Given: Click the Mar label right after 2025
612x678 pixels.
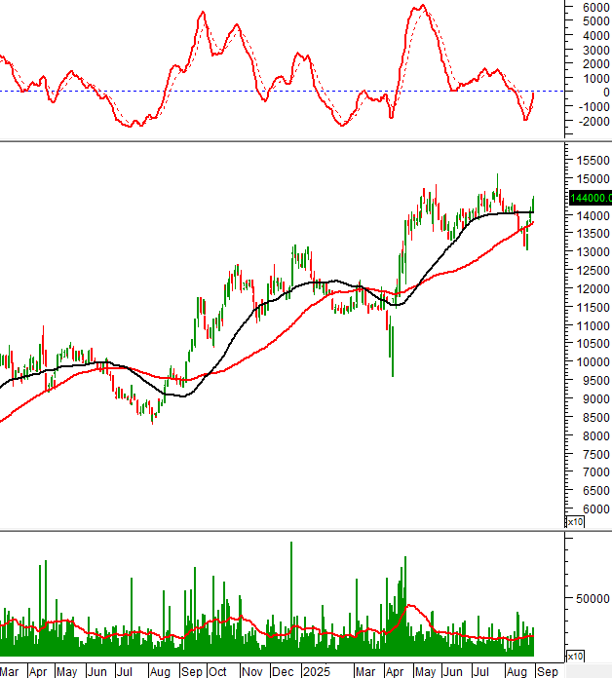Looking at the screenshot, I should [x=365, y=671].
